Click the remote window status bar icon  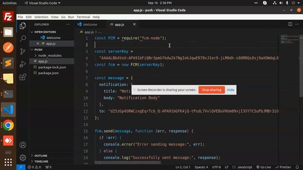[x=21, y=167]
